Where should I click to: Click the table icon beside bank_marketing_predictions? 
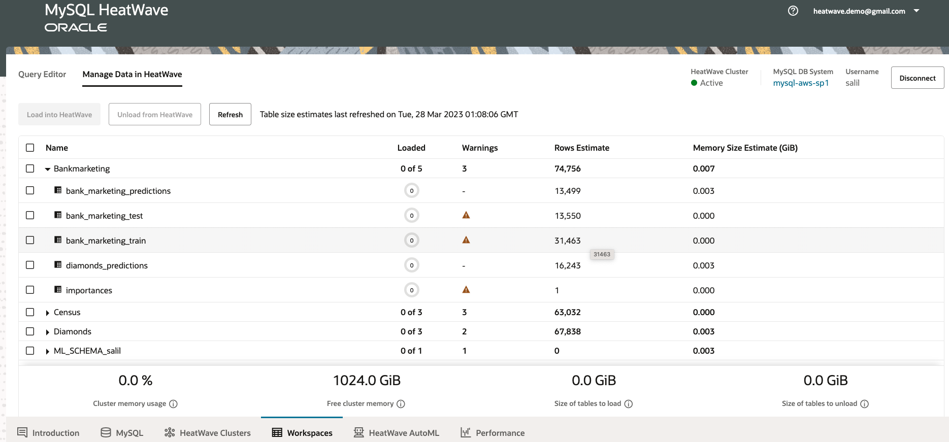(x=58, y=190)
